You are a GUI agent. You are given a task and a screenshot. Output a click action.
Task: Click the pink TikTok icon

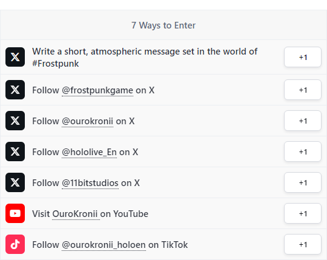pyautogui.click(x=15, y=244)
